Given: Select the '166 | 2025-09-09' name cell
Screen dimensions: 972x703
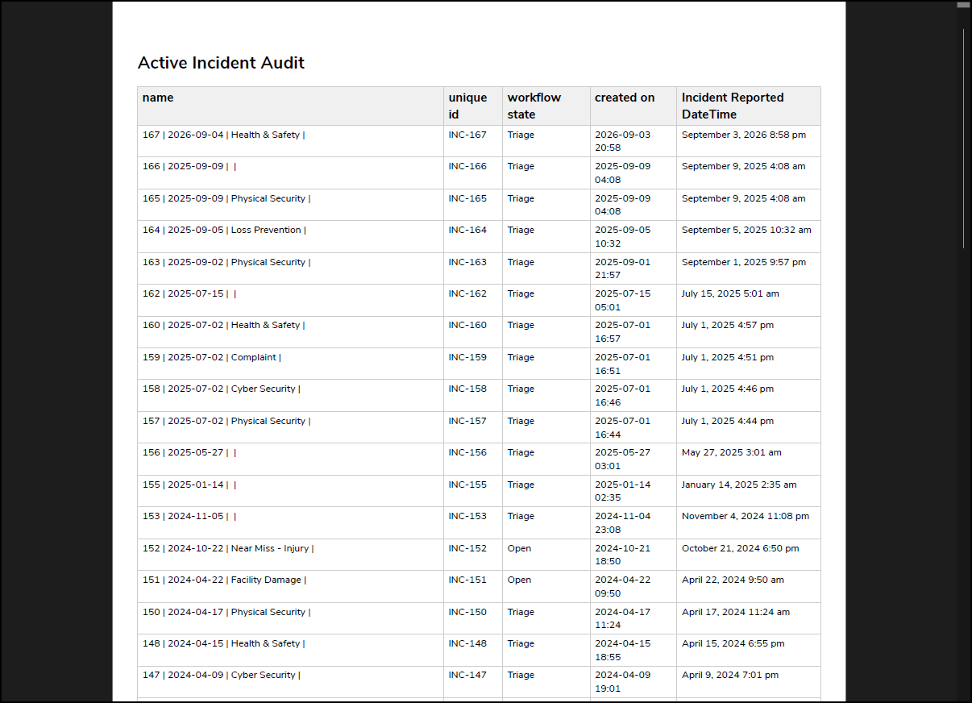Looking at the screenshot, I should (x=290, y=173).
